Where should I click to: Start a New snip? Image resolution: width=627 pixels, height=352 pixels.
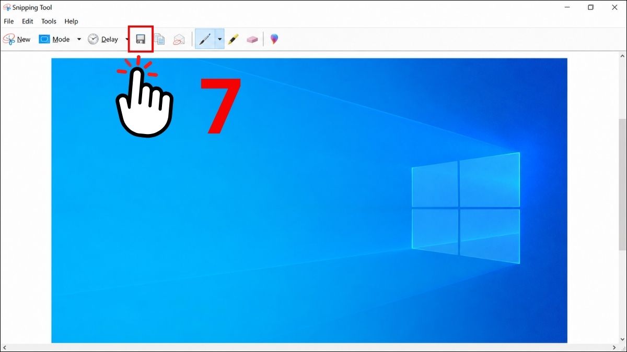click(17, 39)
